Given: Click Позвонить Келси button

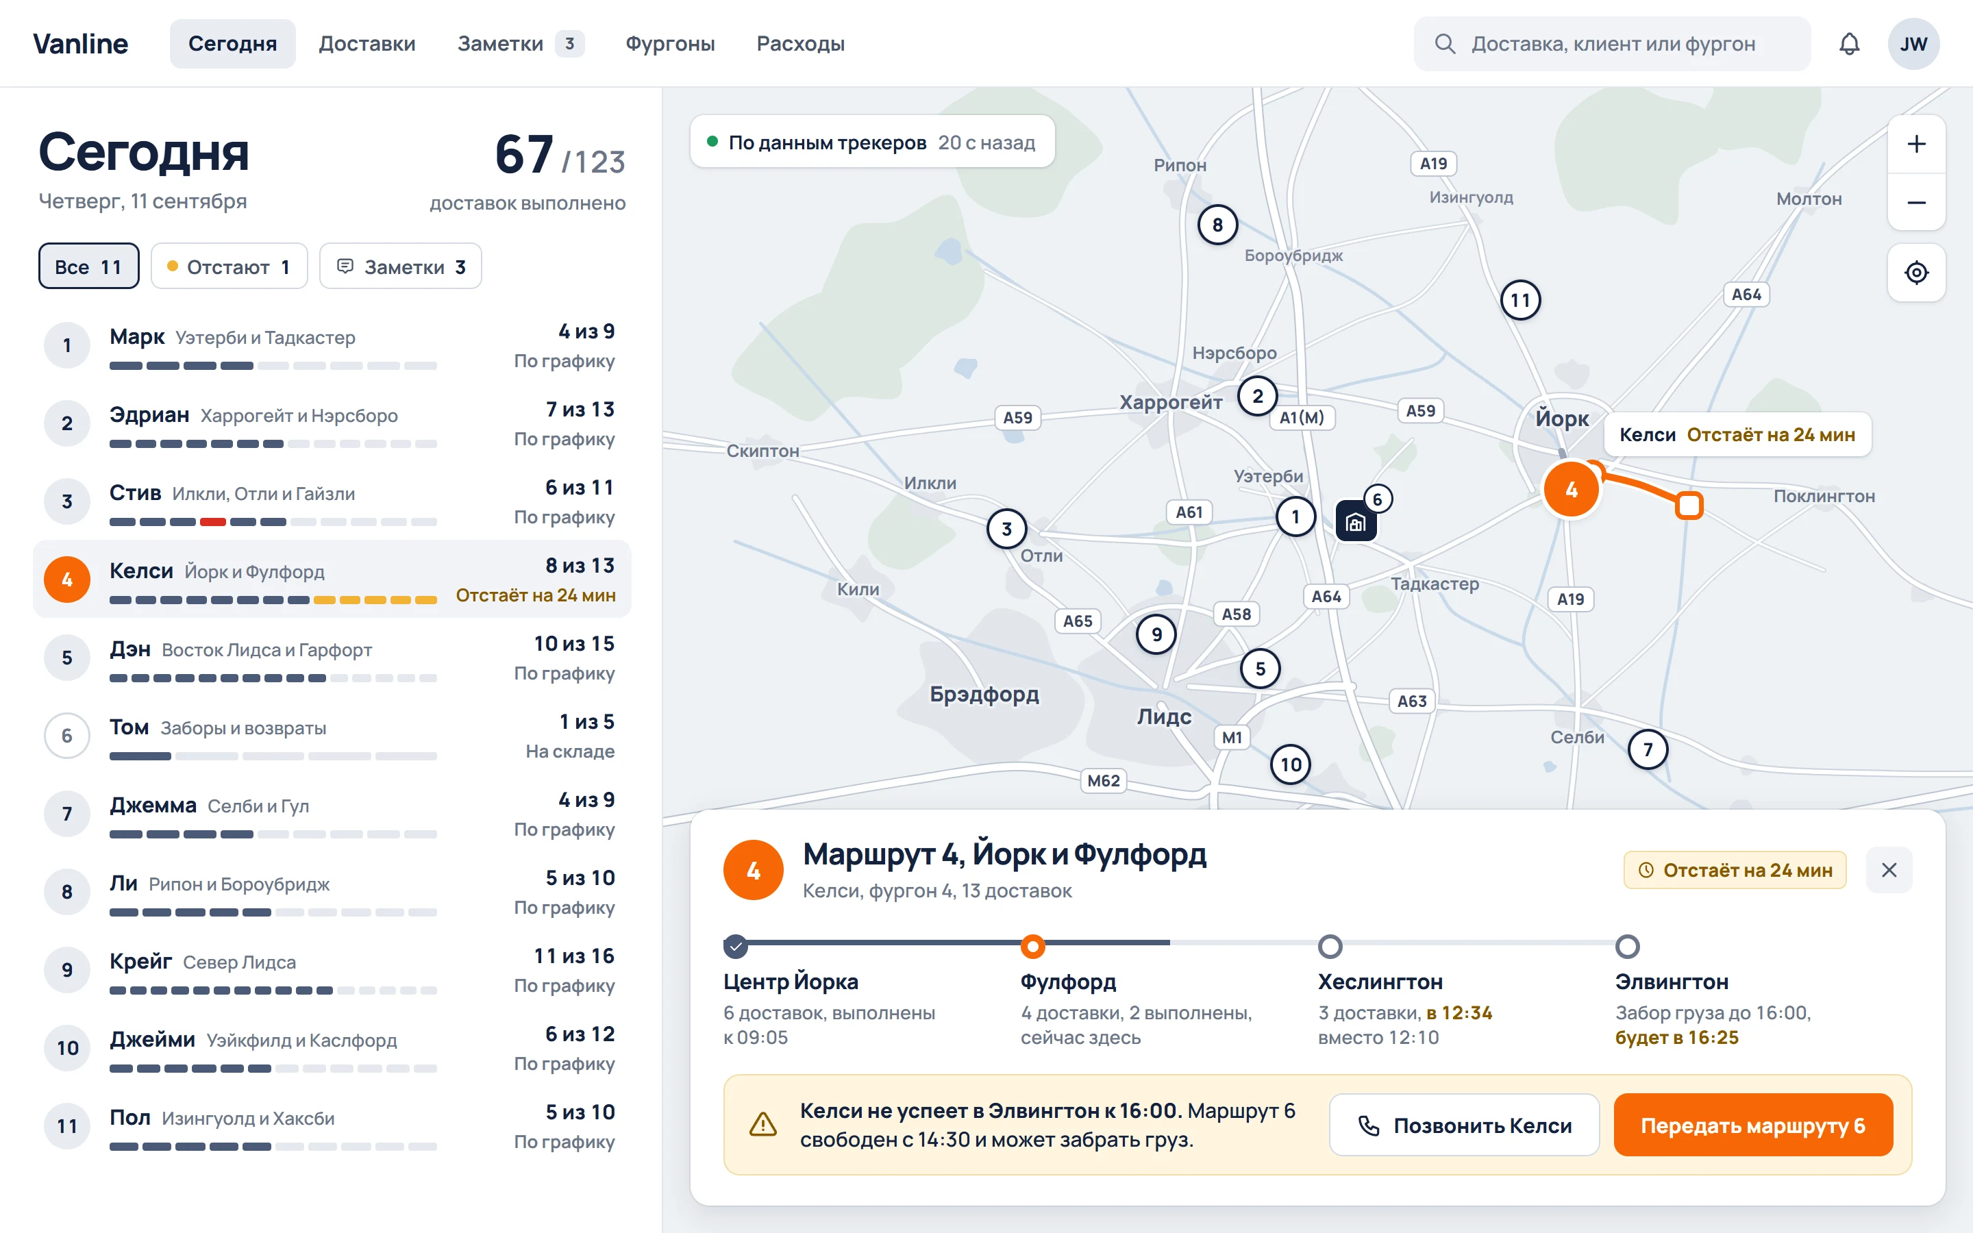Looking at the screenshot, I should coord(1464,1125).
